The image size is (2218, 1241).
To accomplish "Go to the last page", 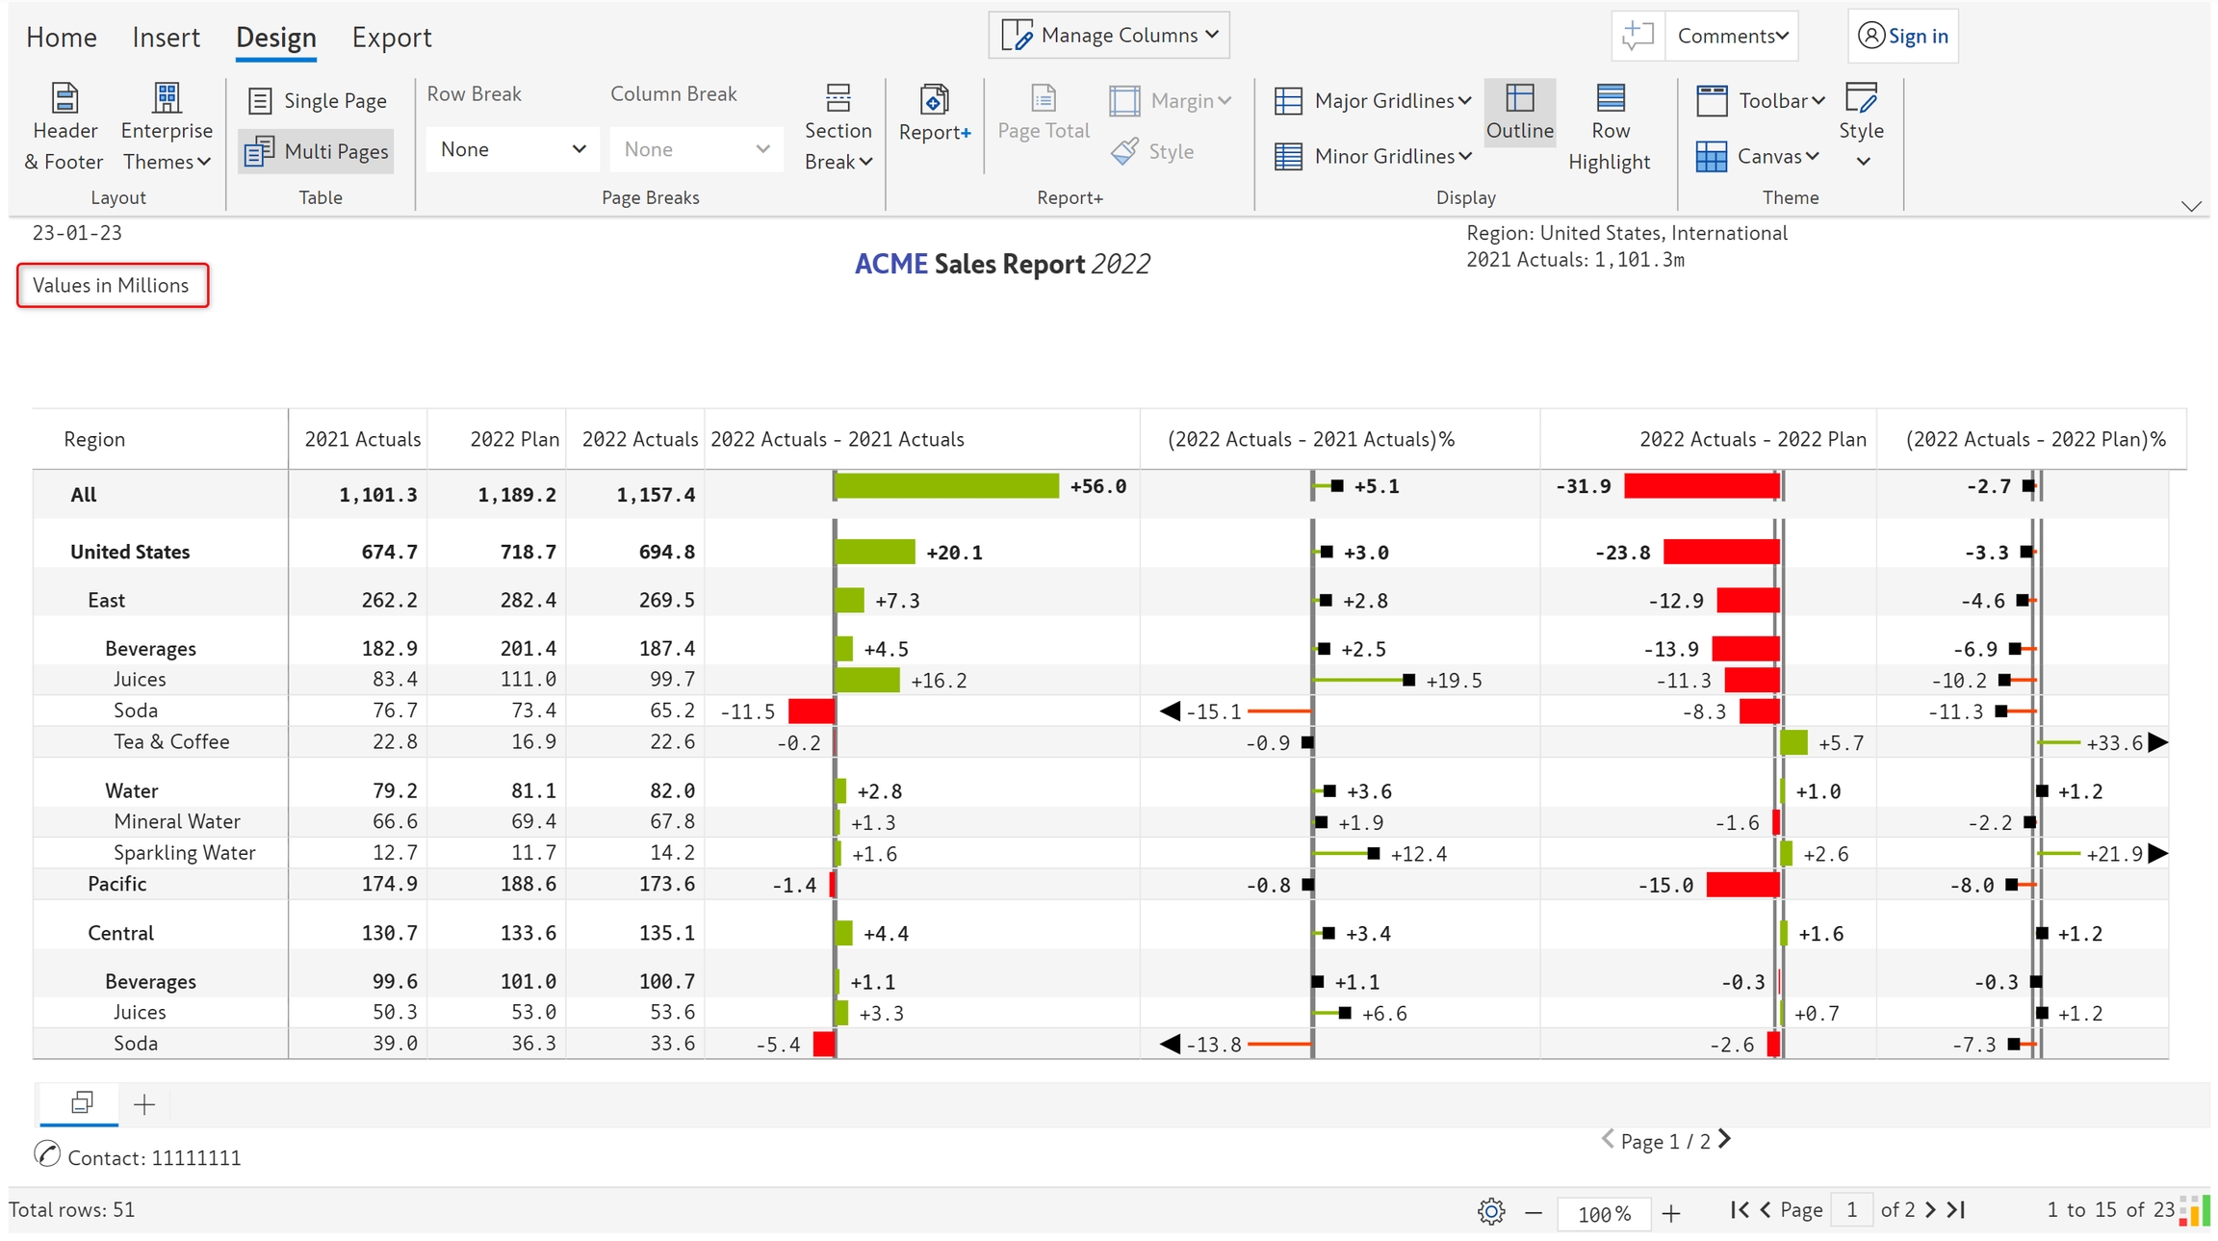I will (1957, 1209).
